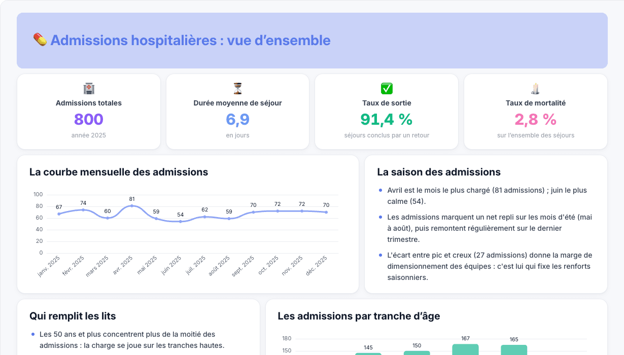624x355 pixels.
Task: Click the févr. 2025 data point labeled 74
Action: 83,210
